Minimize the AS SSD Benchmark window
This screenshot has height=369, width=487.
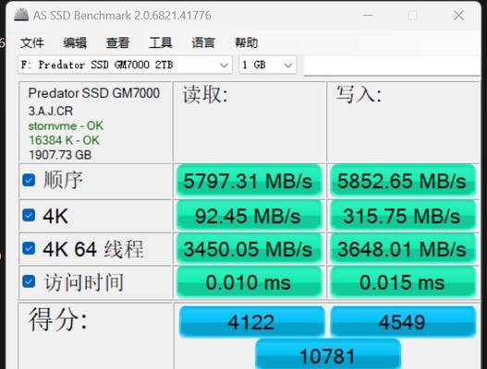tap(368, 15)
